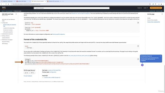Go back using browser back arrow

pyautogui.click(x=1, y=4)
